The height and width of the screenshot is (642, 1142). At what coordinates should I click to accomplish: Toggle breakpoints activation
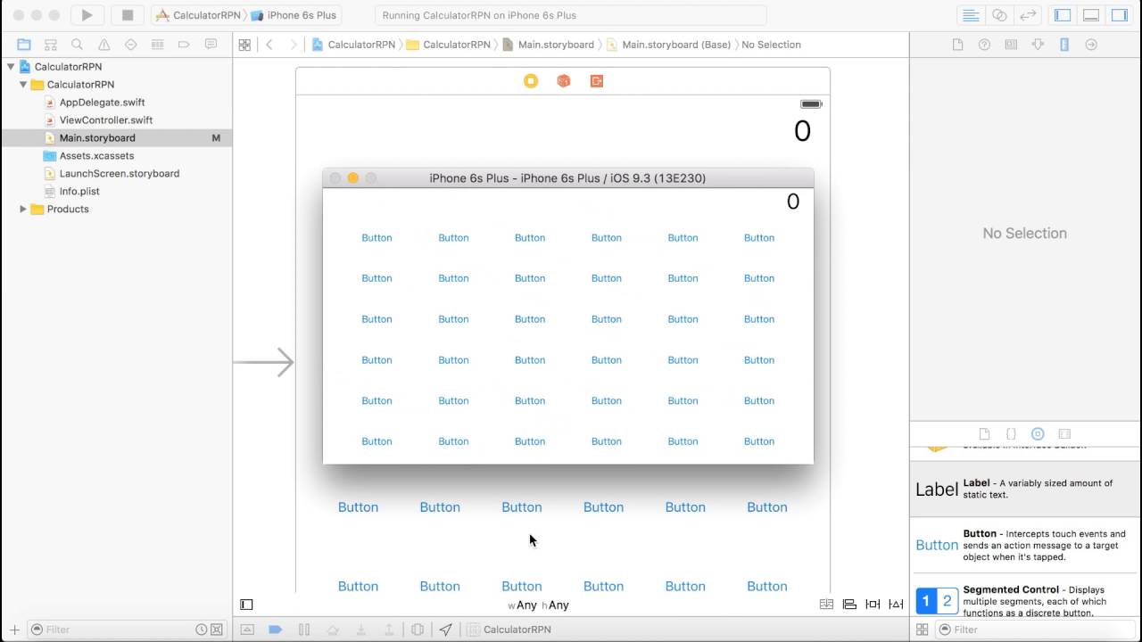pos(276,630)
